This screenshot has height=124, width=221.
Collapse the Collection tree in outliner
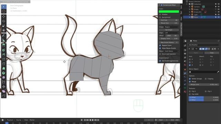tap(187, 4)
